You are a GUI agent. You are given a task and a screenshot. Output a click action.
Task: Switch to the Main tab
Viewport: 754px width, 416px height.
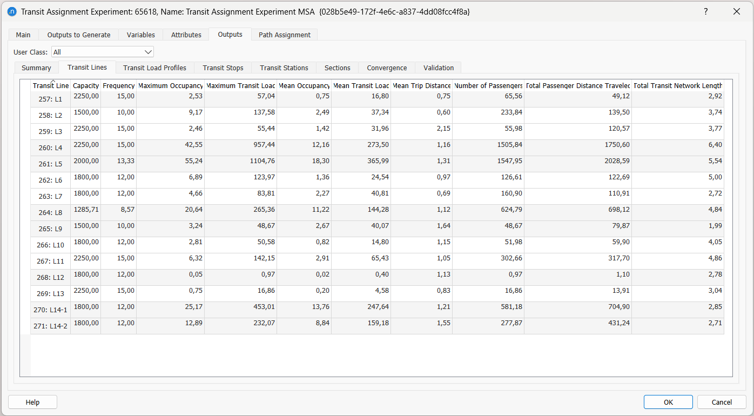click(x=23, y=35)
